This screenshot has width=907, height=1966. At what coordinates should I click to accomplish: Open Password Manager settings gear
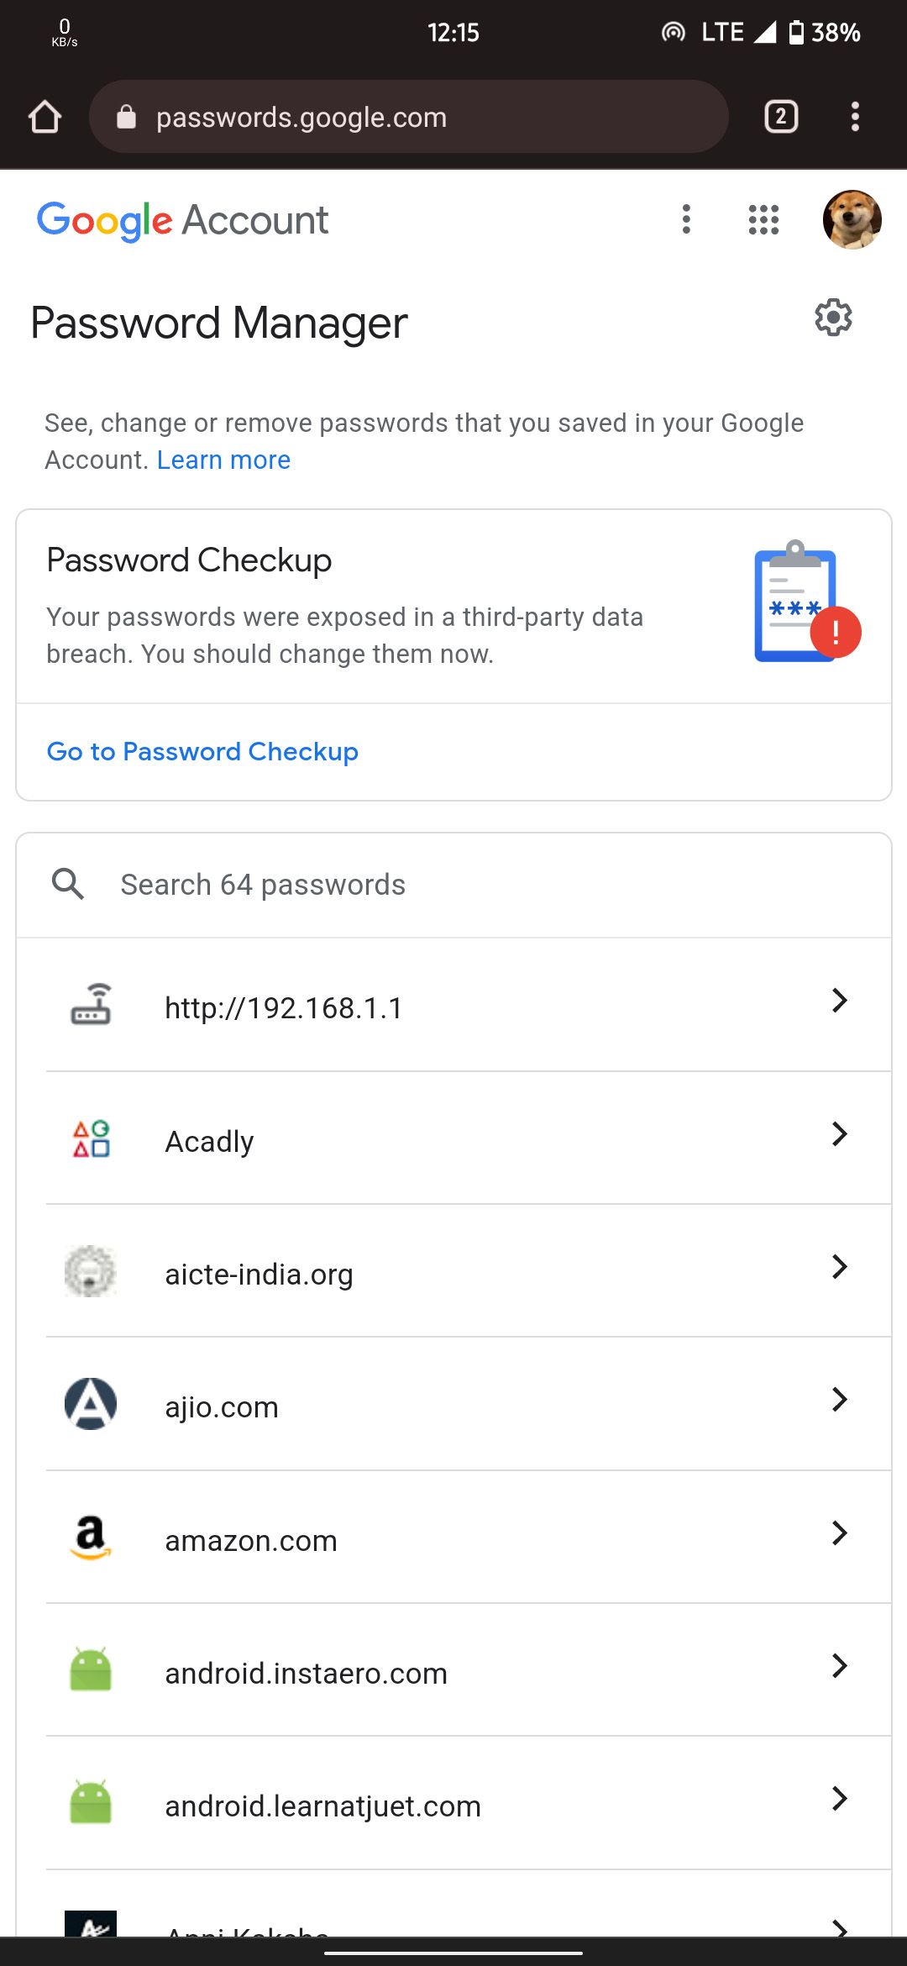coord(832,318)
